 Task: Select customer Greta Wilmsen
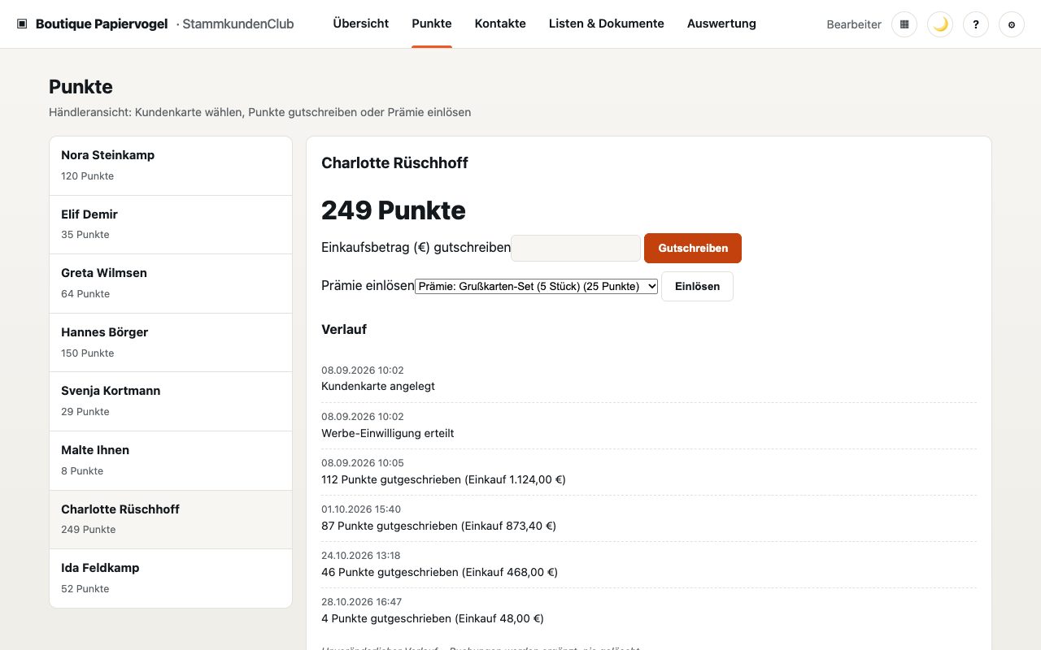coord(171,284)
